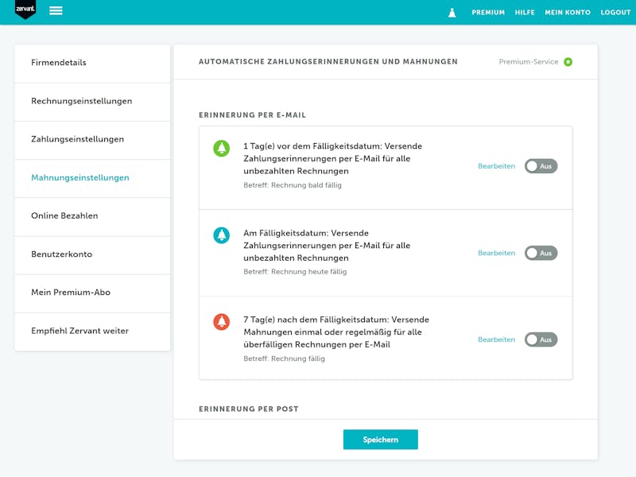The height and width of the screenshot is (477, 636).
Task: Open the hamburger menu icon
Action: coord(56,10)
